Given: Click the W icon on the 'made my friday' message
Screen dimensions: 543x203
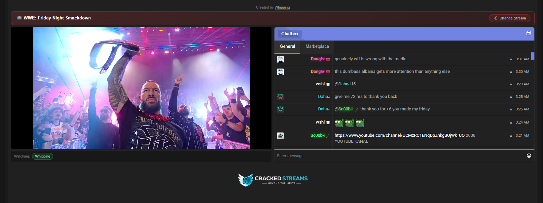Looking at the screenshot, I should pyautogui.click(x=511, y=109).
